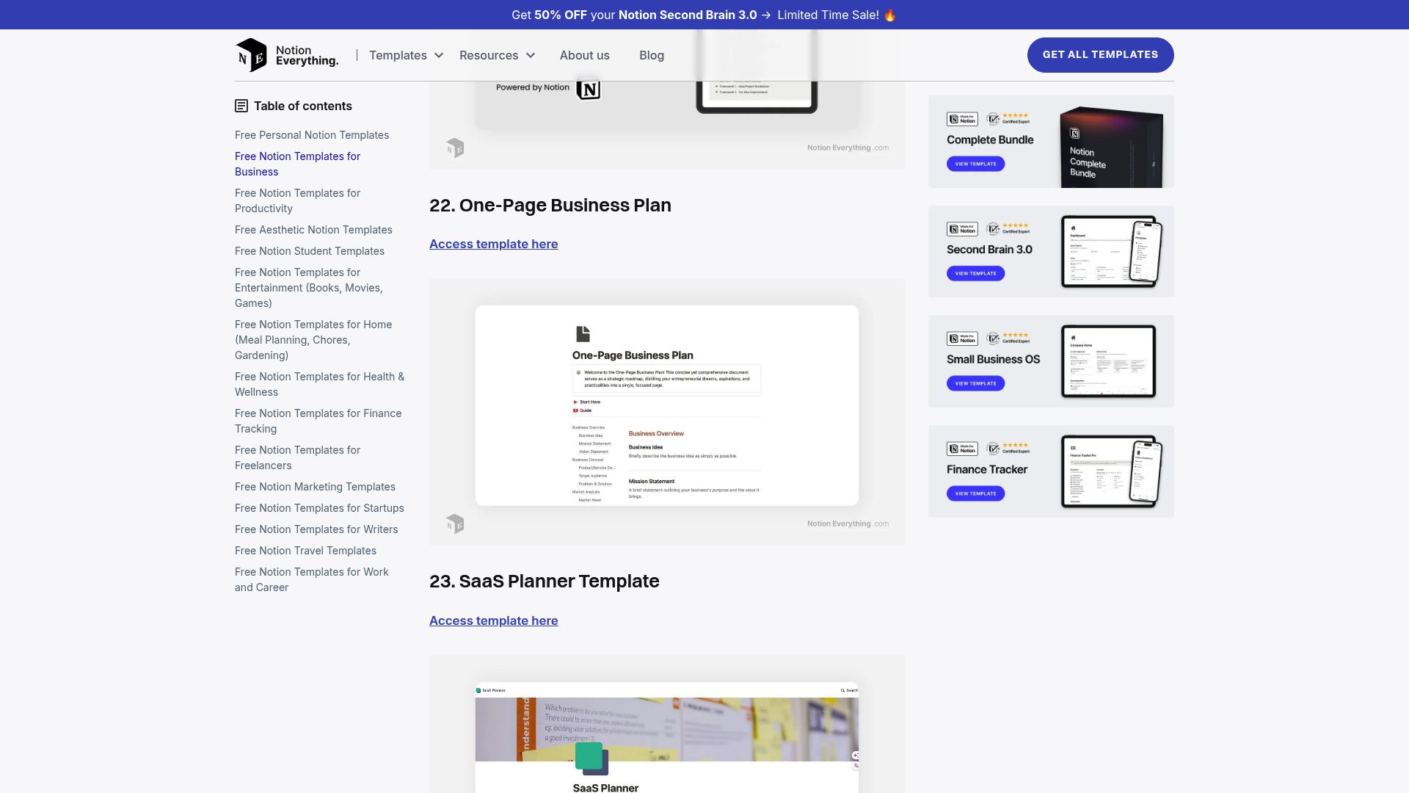This screenshot has height=793, width=1409.
Task: Open the Blog page
Action: (652, 55)
